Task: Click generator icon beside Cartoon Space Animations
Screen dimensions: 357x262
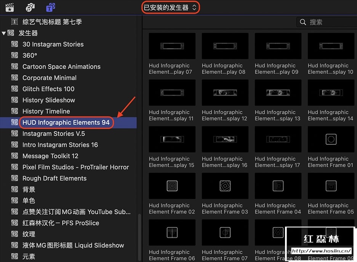Action: coord(14,66)
